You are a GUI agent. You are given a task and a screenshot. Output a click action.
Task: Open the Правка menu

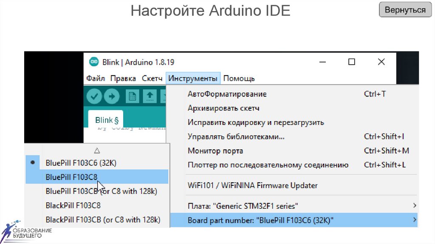pos(123,78)
